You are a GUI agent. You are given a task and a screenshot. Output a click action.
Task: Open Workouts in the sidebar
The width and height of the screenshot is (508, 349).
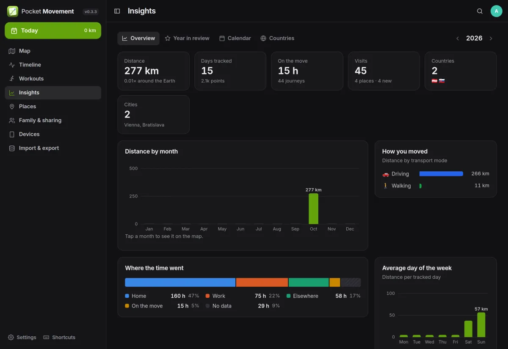pyautogui.click(x=53, y=79)
